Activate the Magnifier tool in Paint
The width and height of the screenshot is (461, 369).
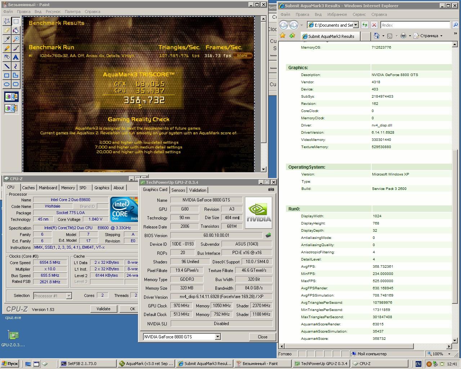tap(16, 39)
